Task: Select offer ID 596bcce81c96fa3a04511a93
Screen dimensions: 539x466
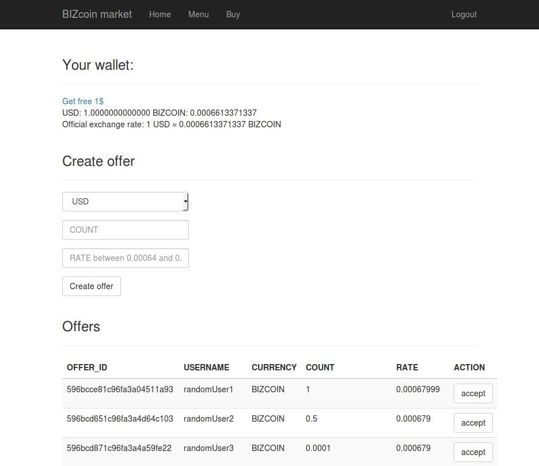Action: point(120,389)
